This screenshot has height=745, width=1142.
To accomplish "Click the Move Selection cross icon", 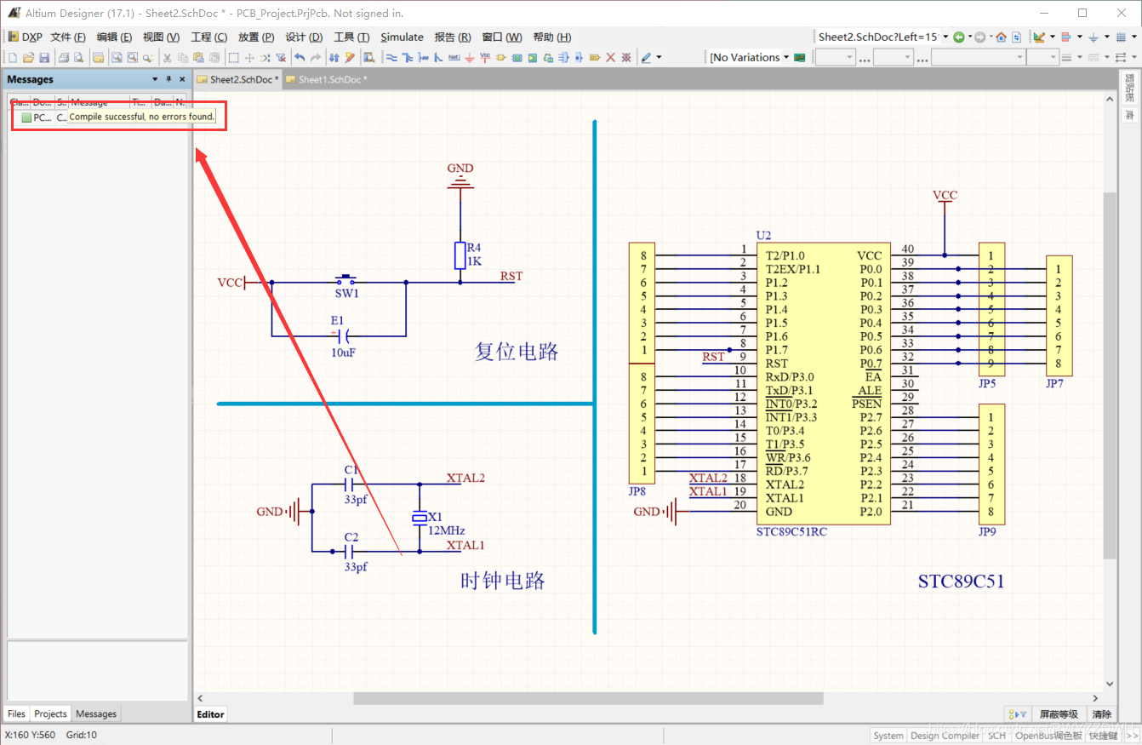I will click(x=249, y=58).
